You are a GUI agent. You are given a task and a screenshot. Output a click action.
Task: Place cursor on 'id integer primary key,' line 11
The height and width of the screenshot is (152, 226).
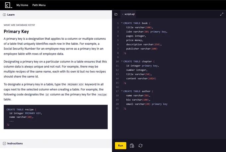tap(142, 66)
